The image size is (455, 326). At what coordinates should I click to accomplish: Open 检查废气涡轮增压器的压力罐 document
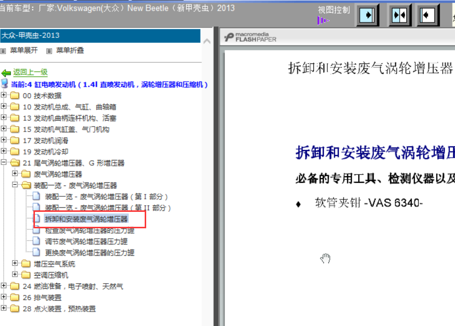90,230
